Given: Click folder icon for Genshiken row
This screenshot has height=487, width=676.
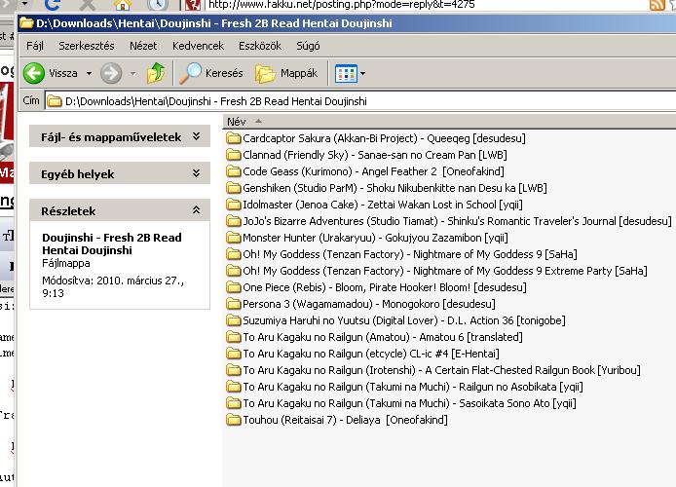Looking at the screenshot, I should (233, 188).
